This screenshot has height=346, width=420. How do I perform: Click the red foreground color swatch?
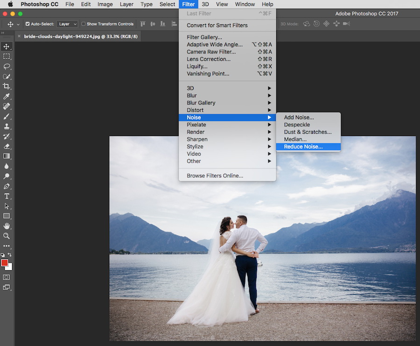click(x=5, y=263)
